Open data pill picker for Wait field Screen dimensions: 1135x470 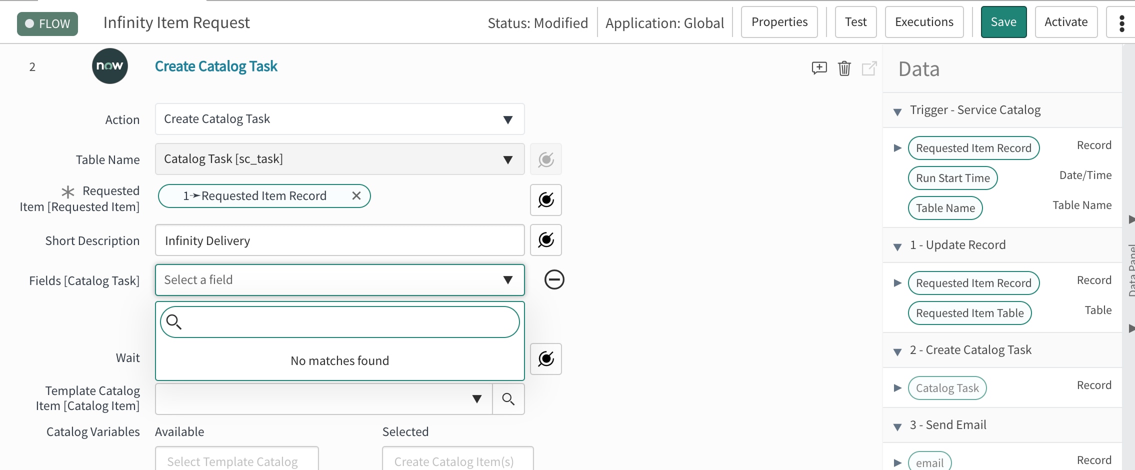[x=546, y=359]
